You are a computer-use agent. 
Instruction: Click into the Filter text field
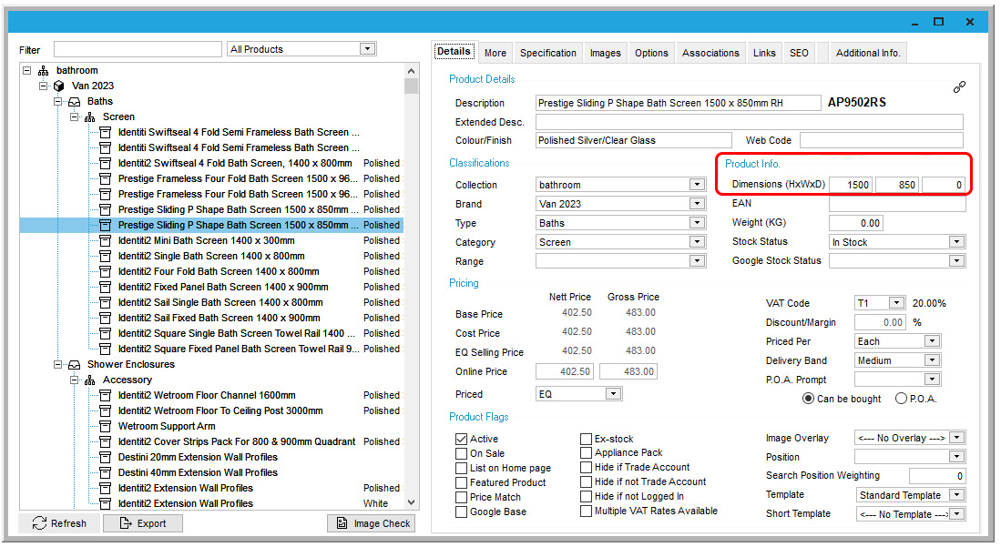(138, 50)
